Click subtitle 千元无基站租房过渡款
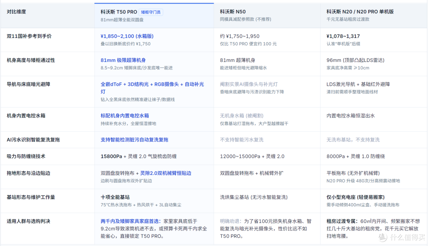429x246 pixels. (348, 19)
